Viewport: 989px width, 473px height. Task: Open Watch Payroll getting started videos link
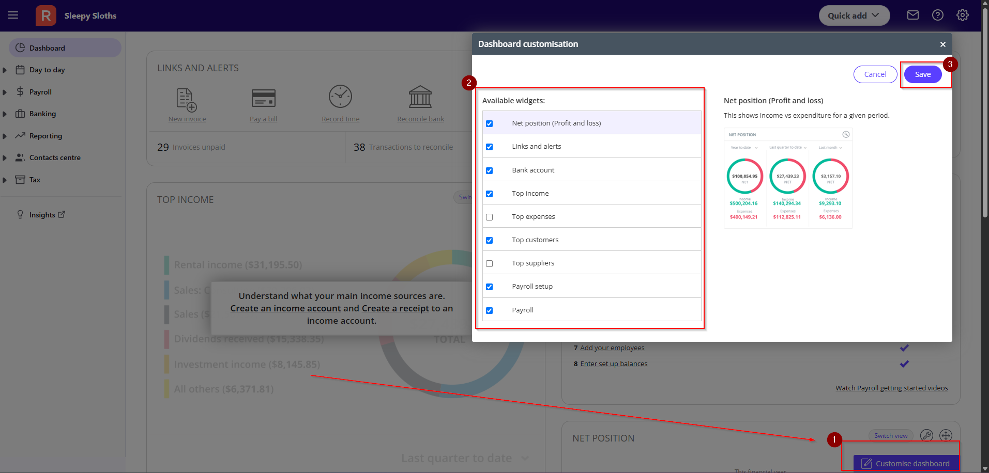tap(892, 388)
